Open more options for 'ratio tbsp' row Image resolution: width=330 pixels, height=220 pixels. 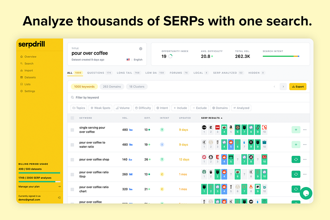(x=305, y=174)
